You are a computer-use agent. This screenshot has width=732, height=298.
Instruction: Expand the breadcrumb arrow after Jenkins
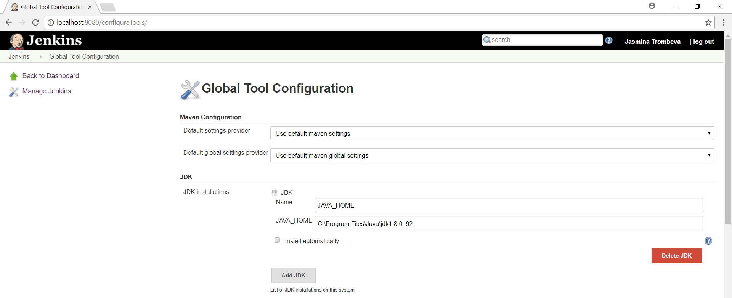pos(40,57)
